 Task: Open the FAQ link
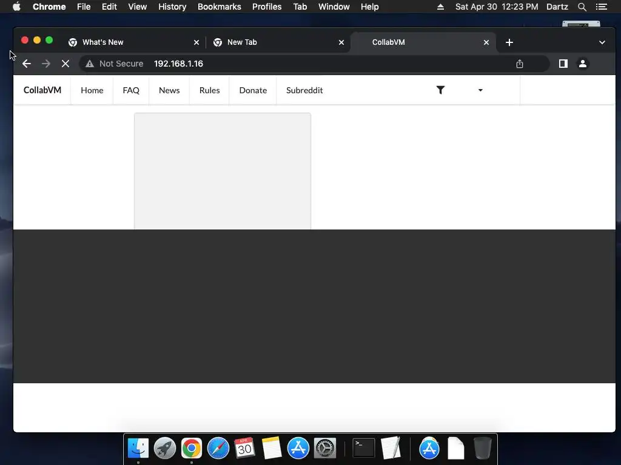click(131, 90)
